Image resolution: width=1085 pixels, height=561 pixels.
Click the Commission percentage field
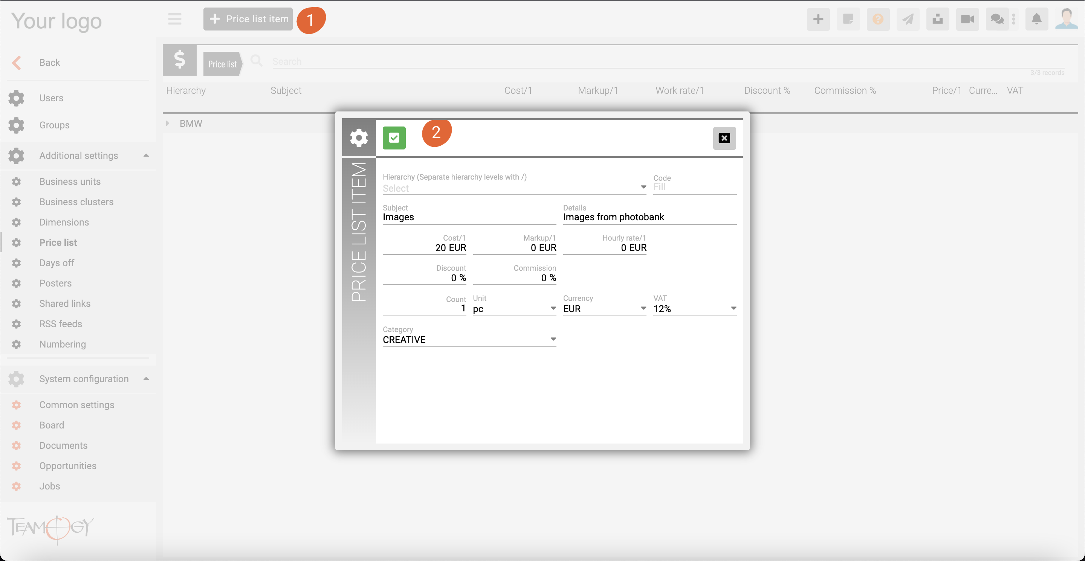tap(514, 278)
